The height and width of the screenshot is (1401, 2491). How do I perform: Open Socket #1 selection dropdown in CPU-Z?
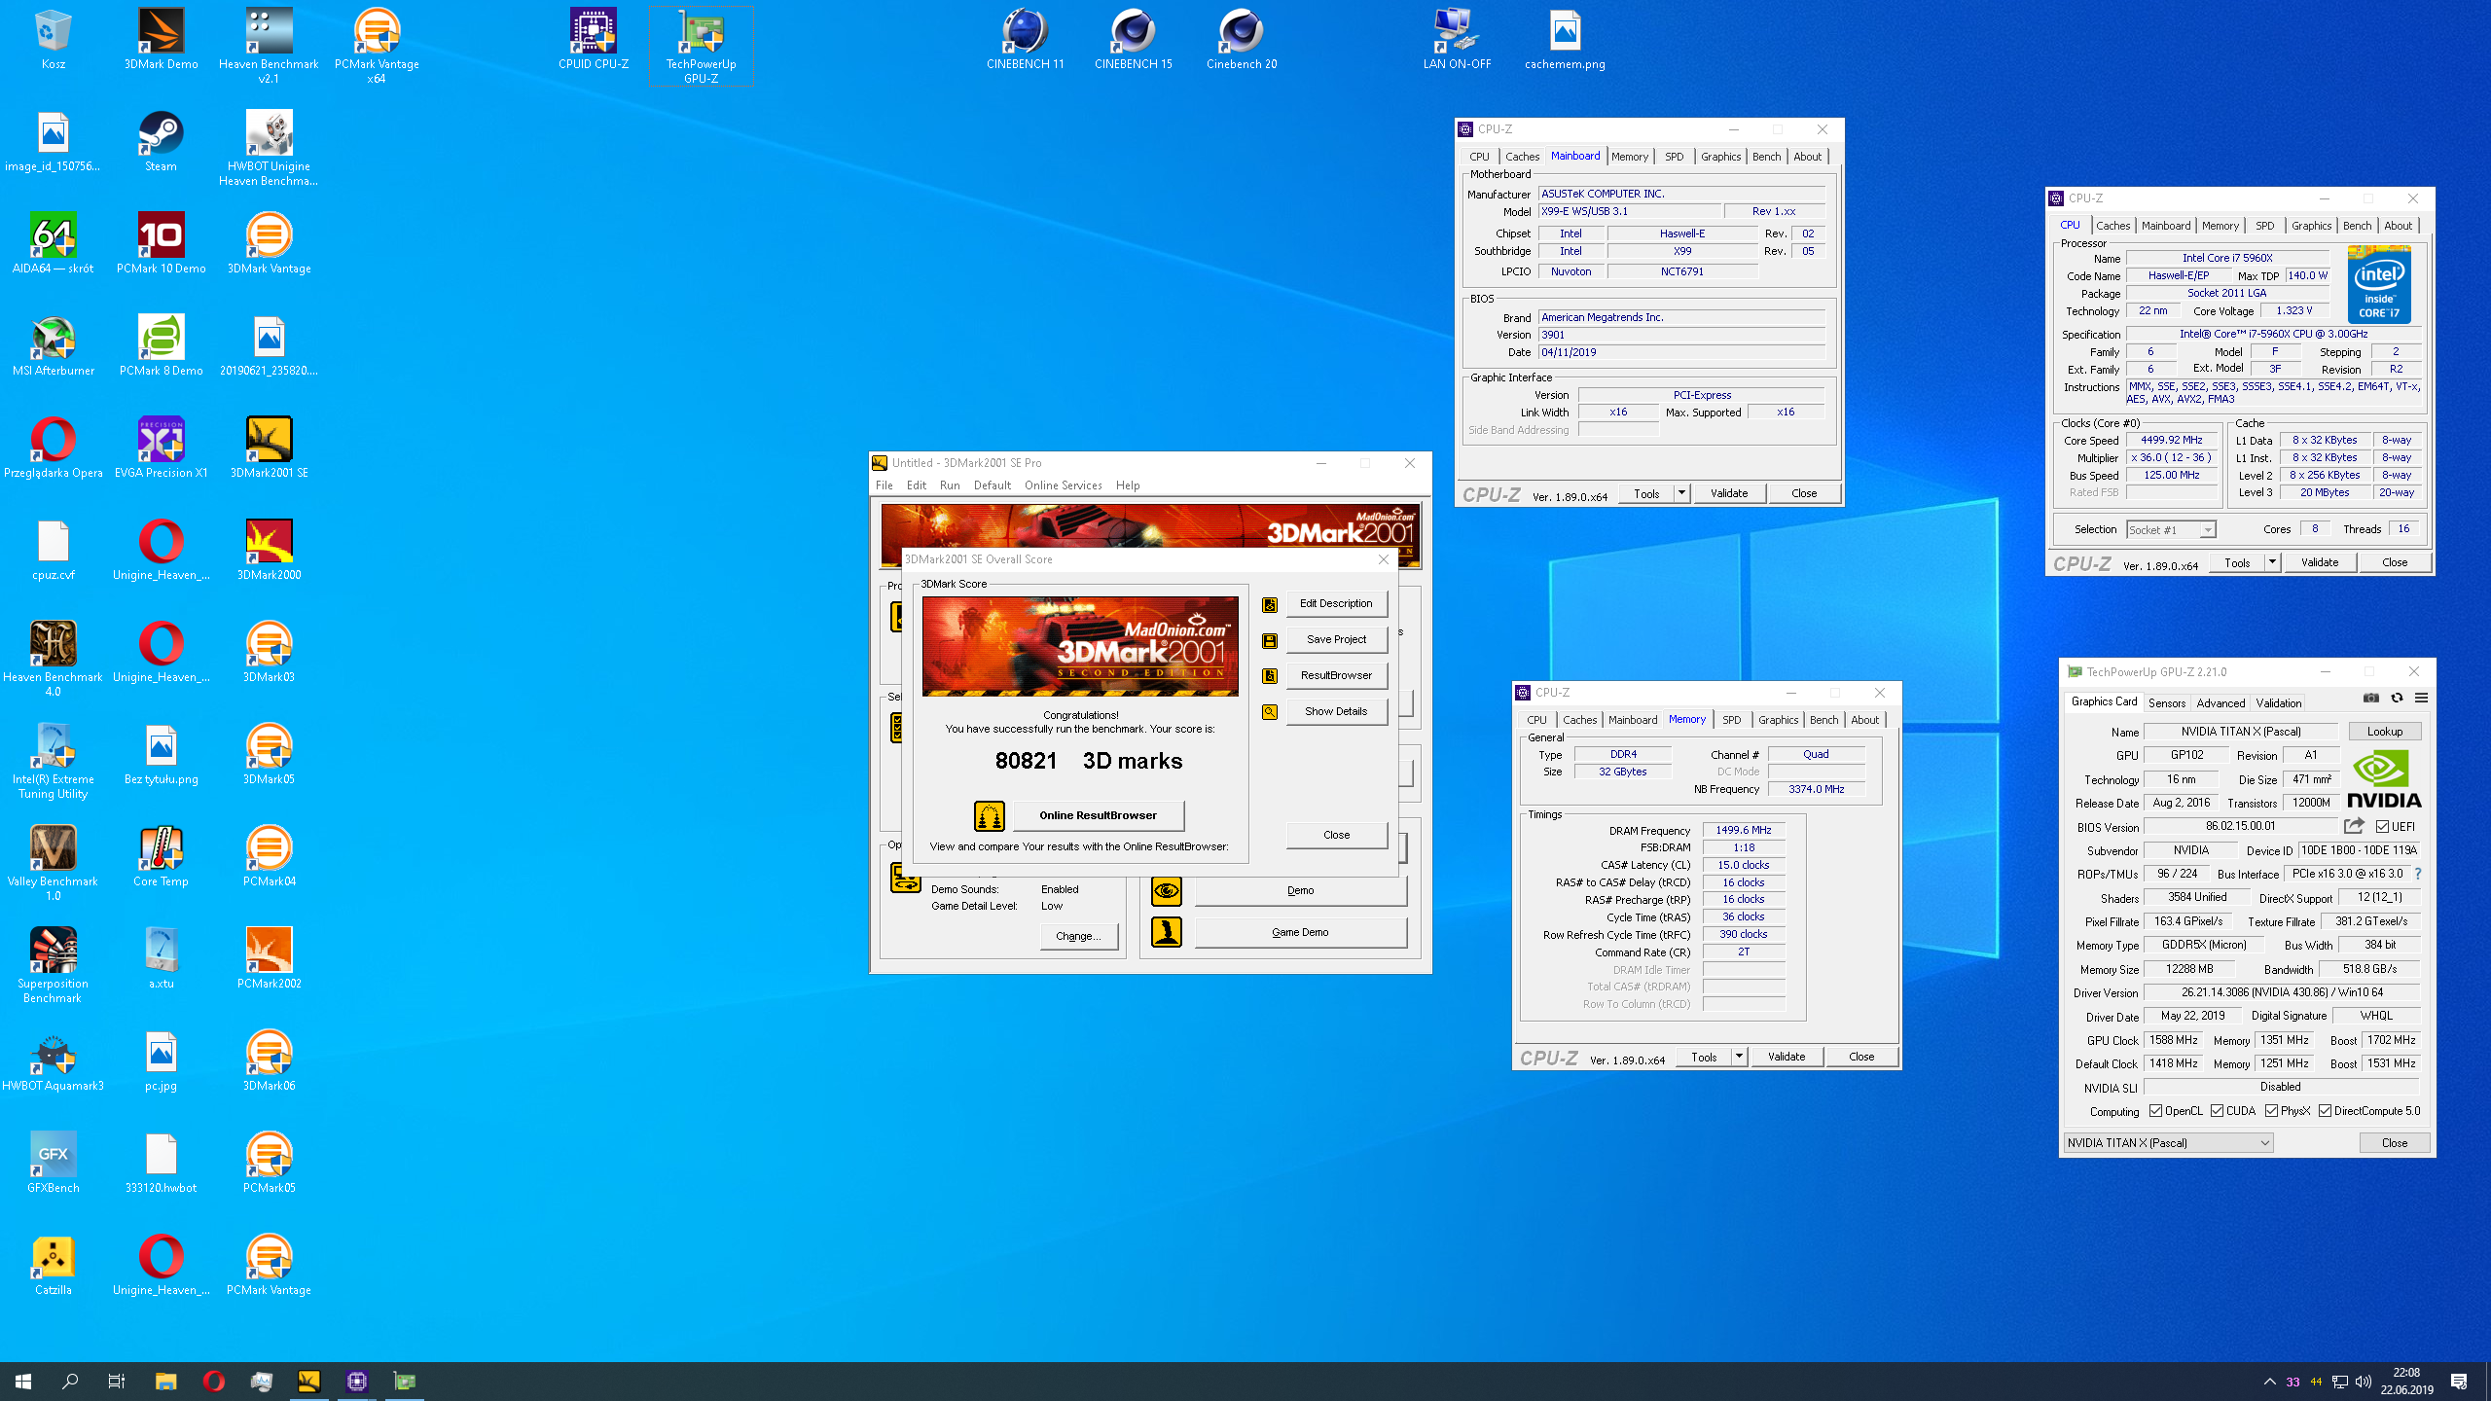[x=2171, y=530]
